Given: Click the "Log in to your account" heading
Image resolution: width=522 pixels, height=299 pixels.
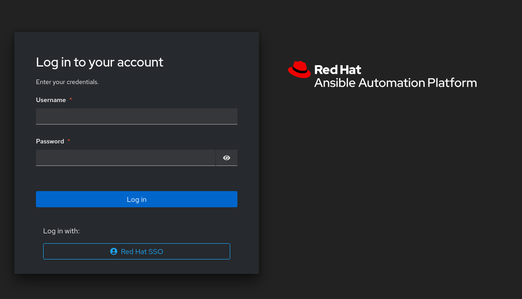Looking at the screenshot, I should tap(99, 62).
